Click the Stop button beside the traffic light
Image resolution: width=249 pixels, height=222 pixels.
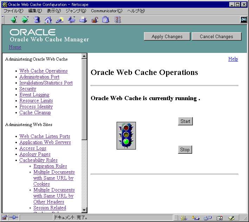coord(185,150)
